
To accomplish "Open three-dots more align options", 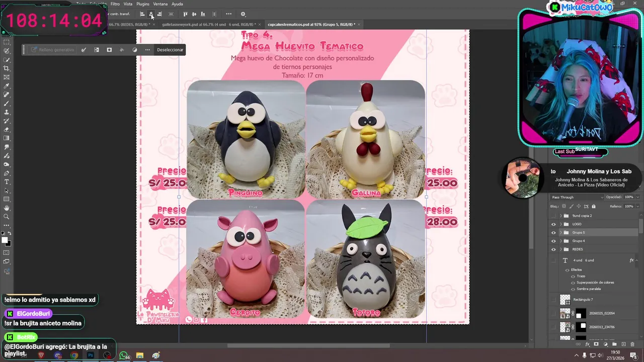I will tap(229, 14).
